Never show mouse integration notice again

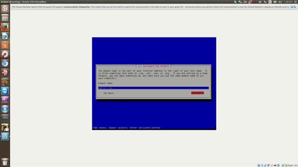pyautogui.click(x=295, y=7)
